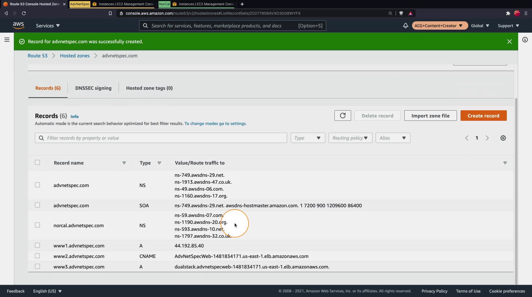Click the AWS search bar magnifier icon
The height and width of the screenshot is (297, 532).
point(145,26)
